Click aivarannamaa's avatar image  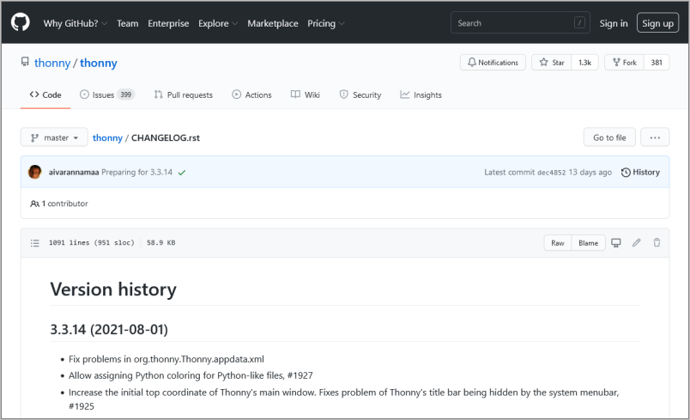click(35, 172)
